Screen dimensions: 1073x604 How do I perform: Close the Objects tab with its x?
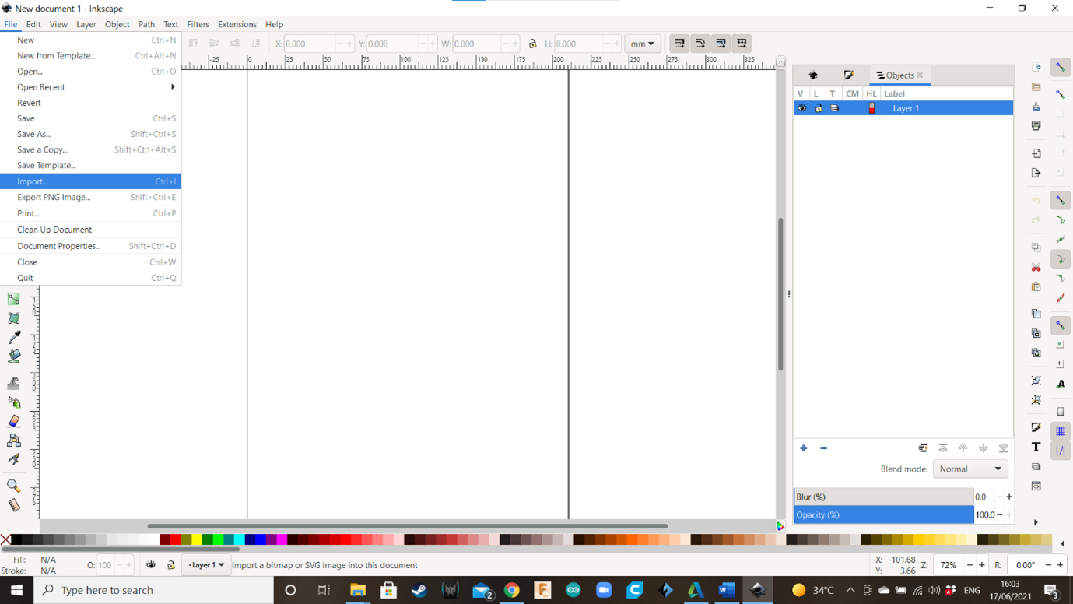coord(920,75)
